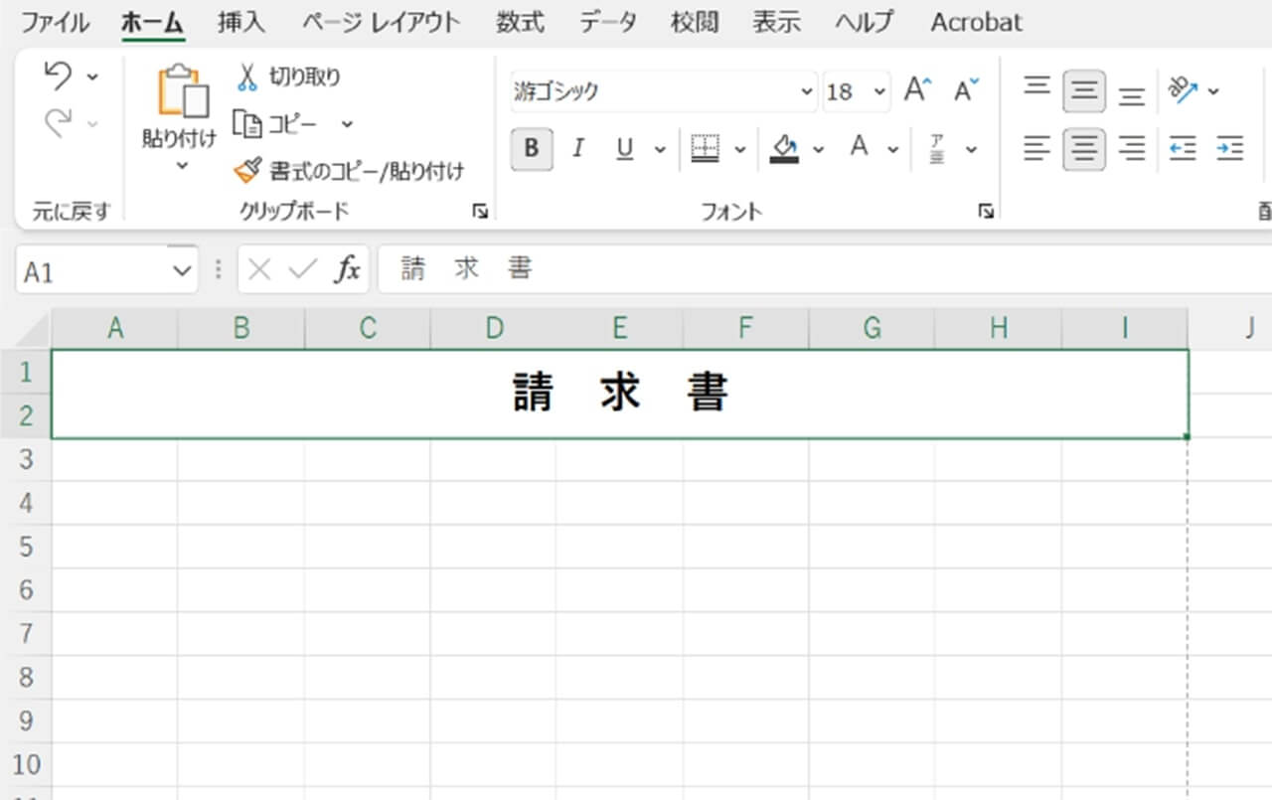Click the text orientation icon
The width and height of the screenshot is (1272, 800).
pos(1183,91)
